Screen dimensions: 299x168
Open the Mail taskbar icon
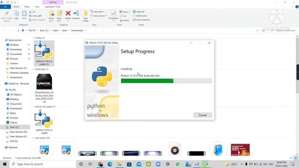pyautogui.click(x=139, y=164)
